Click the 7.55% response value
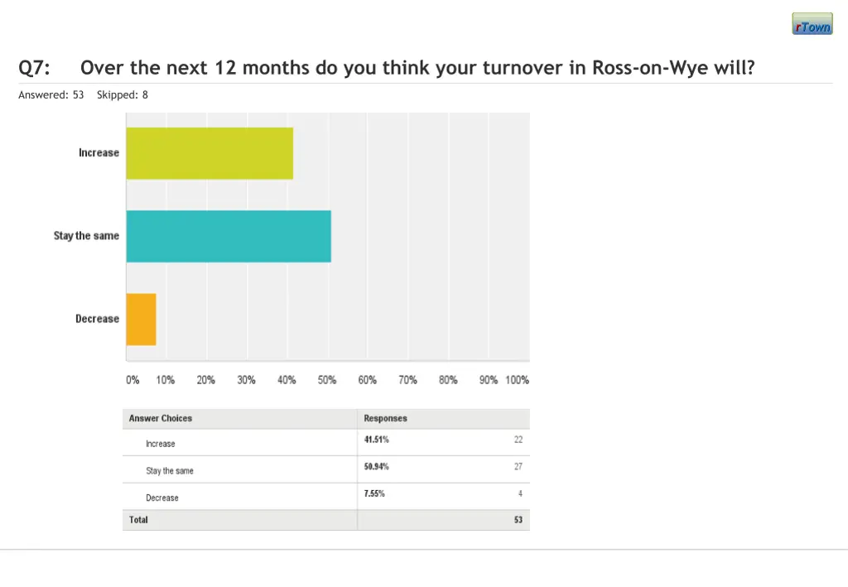 click(374, 493)
